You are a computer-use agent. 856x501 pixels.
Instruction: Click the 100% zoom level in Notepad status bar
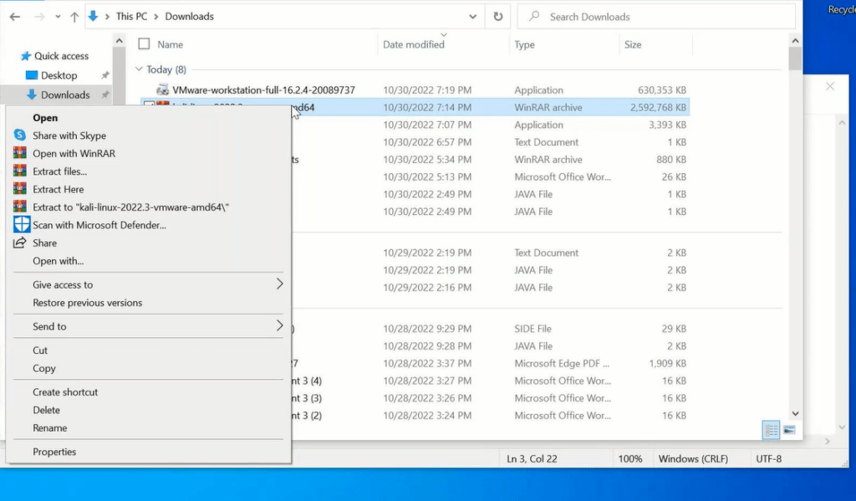click(630, 459)
